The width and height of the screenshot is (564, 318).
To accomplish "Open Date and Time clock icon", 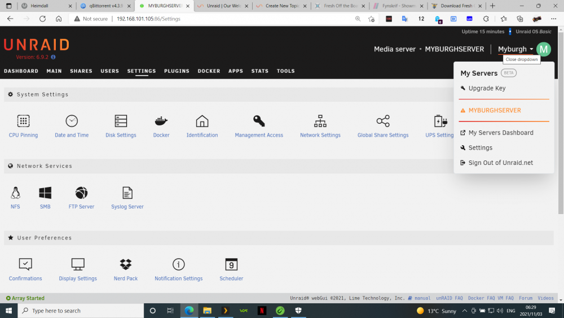I will [72, 121].
